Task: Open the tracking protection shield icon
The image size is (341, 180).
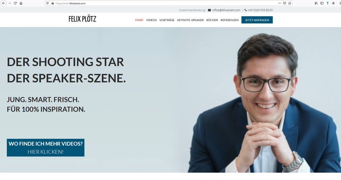Action: coord(48,3)
